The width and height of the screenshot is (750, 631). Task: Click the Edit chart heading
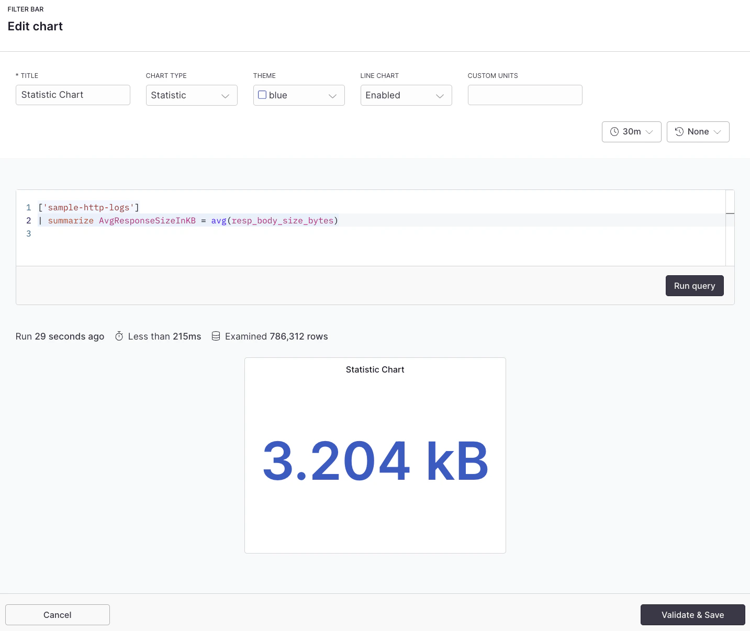(x=35, y=26)
